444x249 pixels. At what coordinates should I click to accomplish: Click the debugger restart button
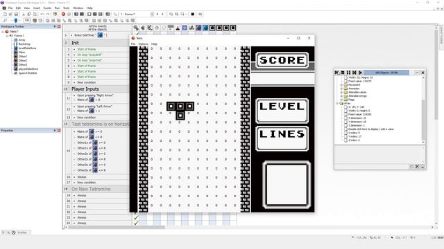(337, 73)
